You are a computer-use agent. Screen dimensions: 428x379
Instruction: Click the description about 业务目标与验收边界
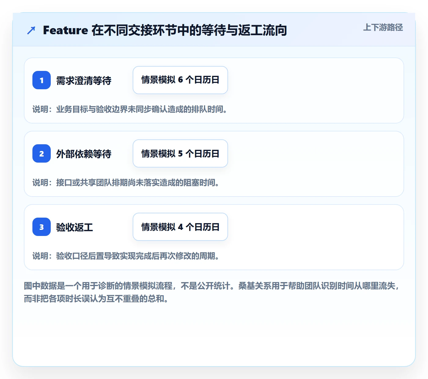coord(130,109)
